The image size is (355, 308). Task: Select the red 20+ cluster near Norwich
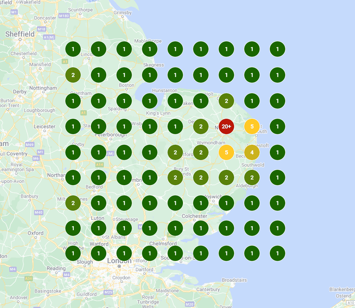pos(226,126)
